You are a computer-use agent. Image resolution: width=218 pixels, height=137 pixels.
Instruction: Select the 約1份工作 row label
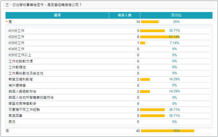pyautogui.click(x=17, y=31)
